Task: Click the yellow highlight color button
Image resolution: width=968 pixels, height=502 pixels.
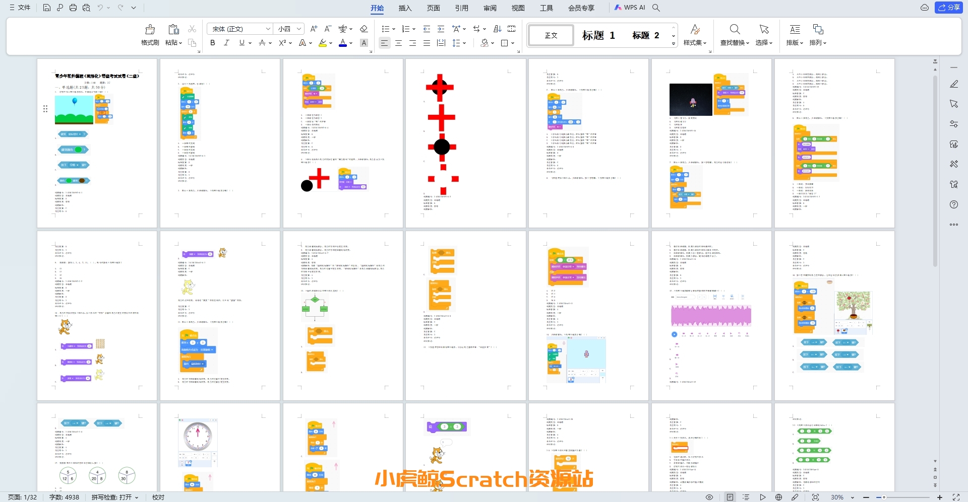Action: coord(323,43)
